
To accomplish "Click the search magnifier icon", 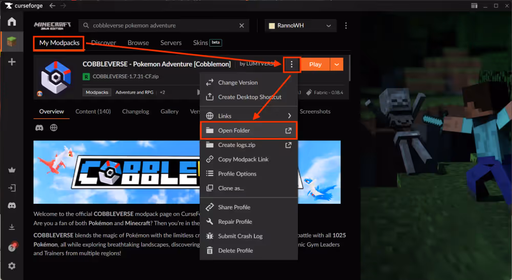I will [x=86, y=26].
